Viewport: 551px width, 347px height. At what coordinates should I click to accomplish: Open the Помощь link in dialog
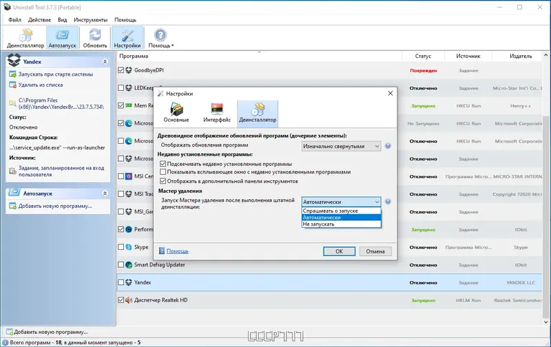178,251
